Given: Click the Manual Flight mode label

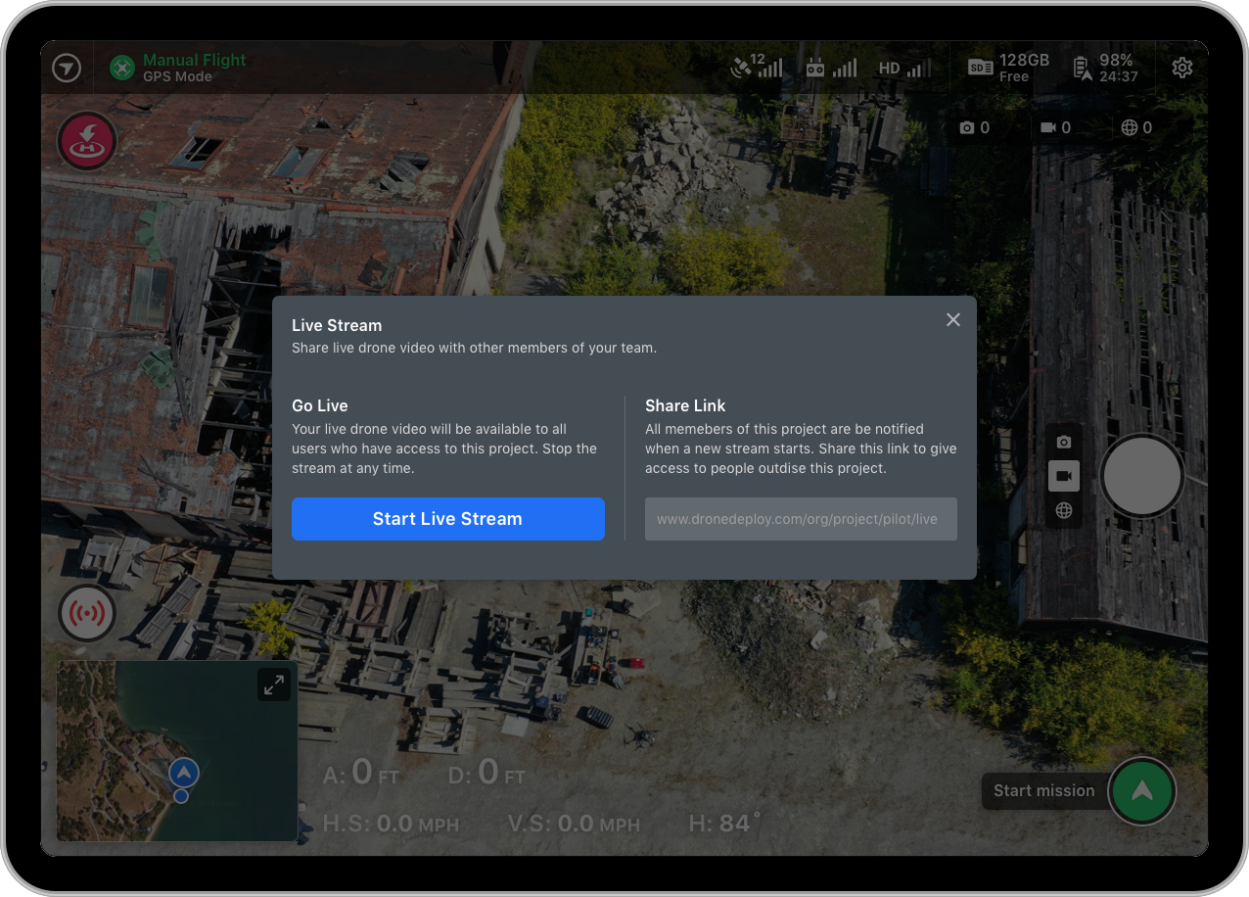Looking at the screenshot, I should point(195,60).
